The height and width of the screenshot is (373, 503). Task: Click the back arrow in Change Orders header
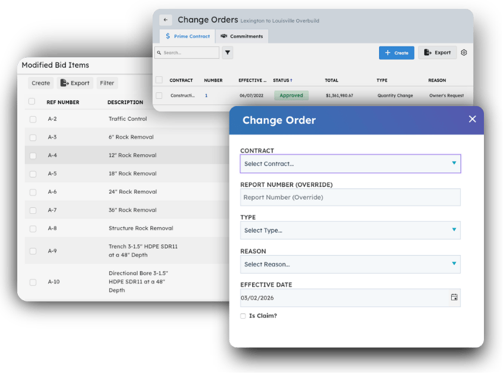click(165, 20)
